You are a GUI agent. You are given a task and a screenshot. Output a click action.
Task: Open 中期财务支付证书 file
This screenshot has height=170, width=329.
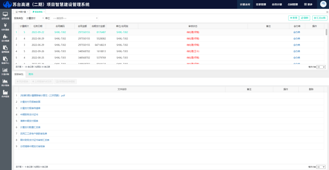pos(29,115)
